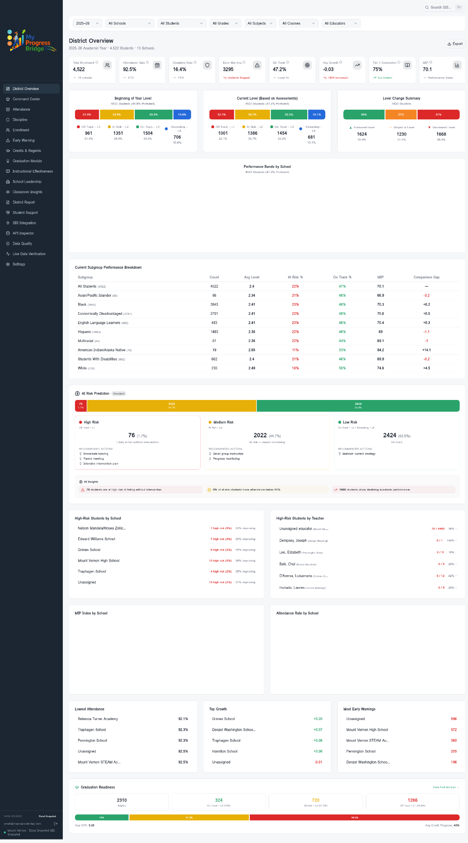Click the logout icon in the sidebar footer
468x843 pixels.
(56, 824)
